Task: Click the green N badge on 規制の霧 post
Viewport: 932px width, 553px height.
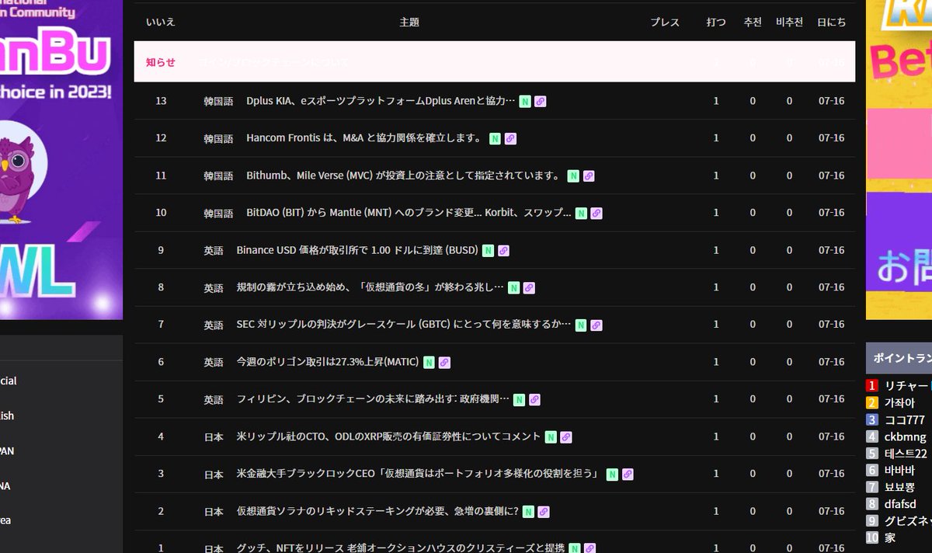Action: [x=513, y=287]
